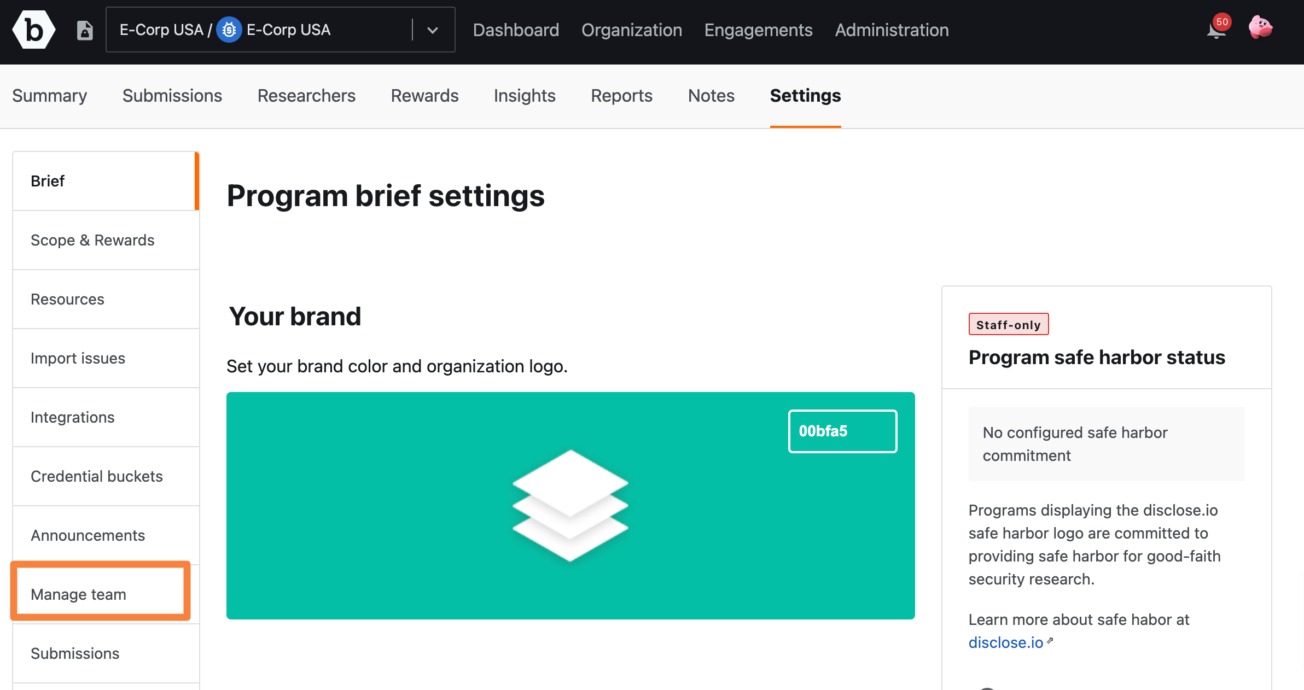Switch to the Rewards tab
The height and width of the screenshot is (690, 1304).
coord(424,96)
